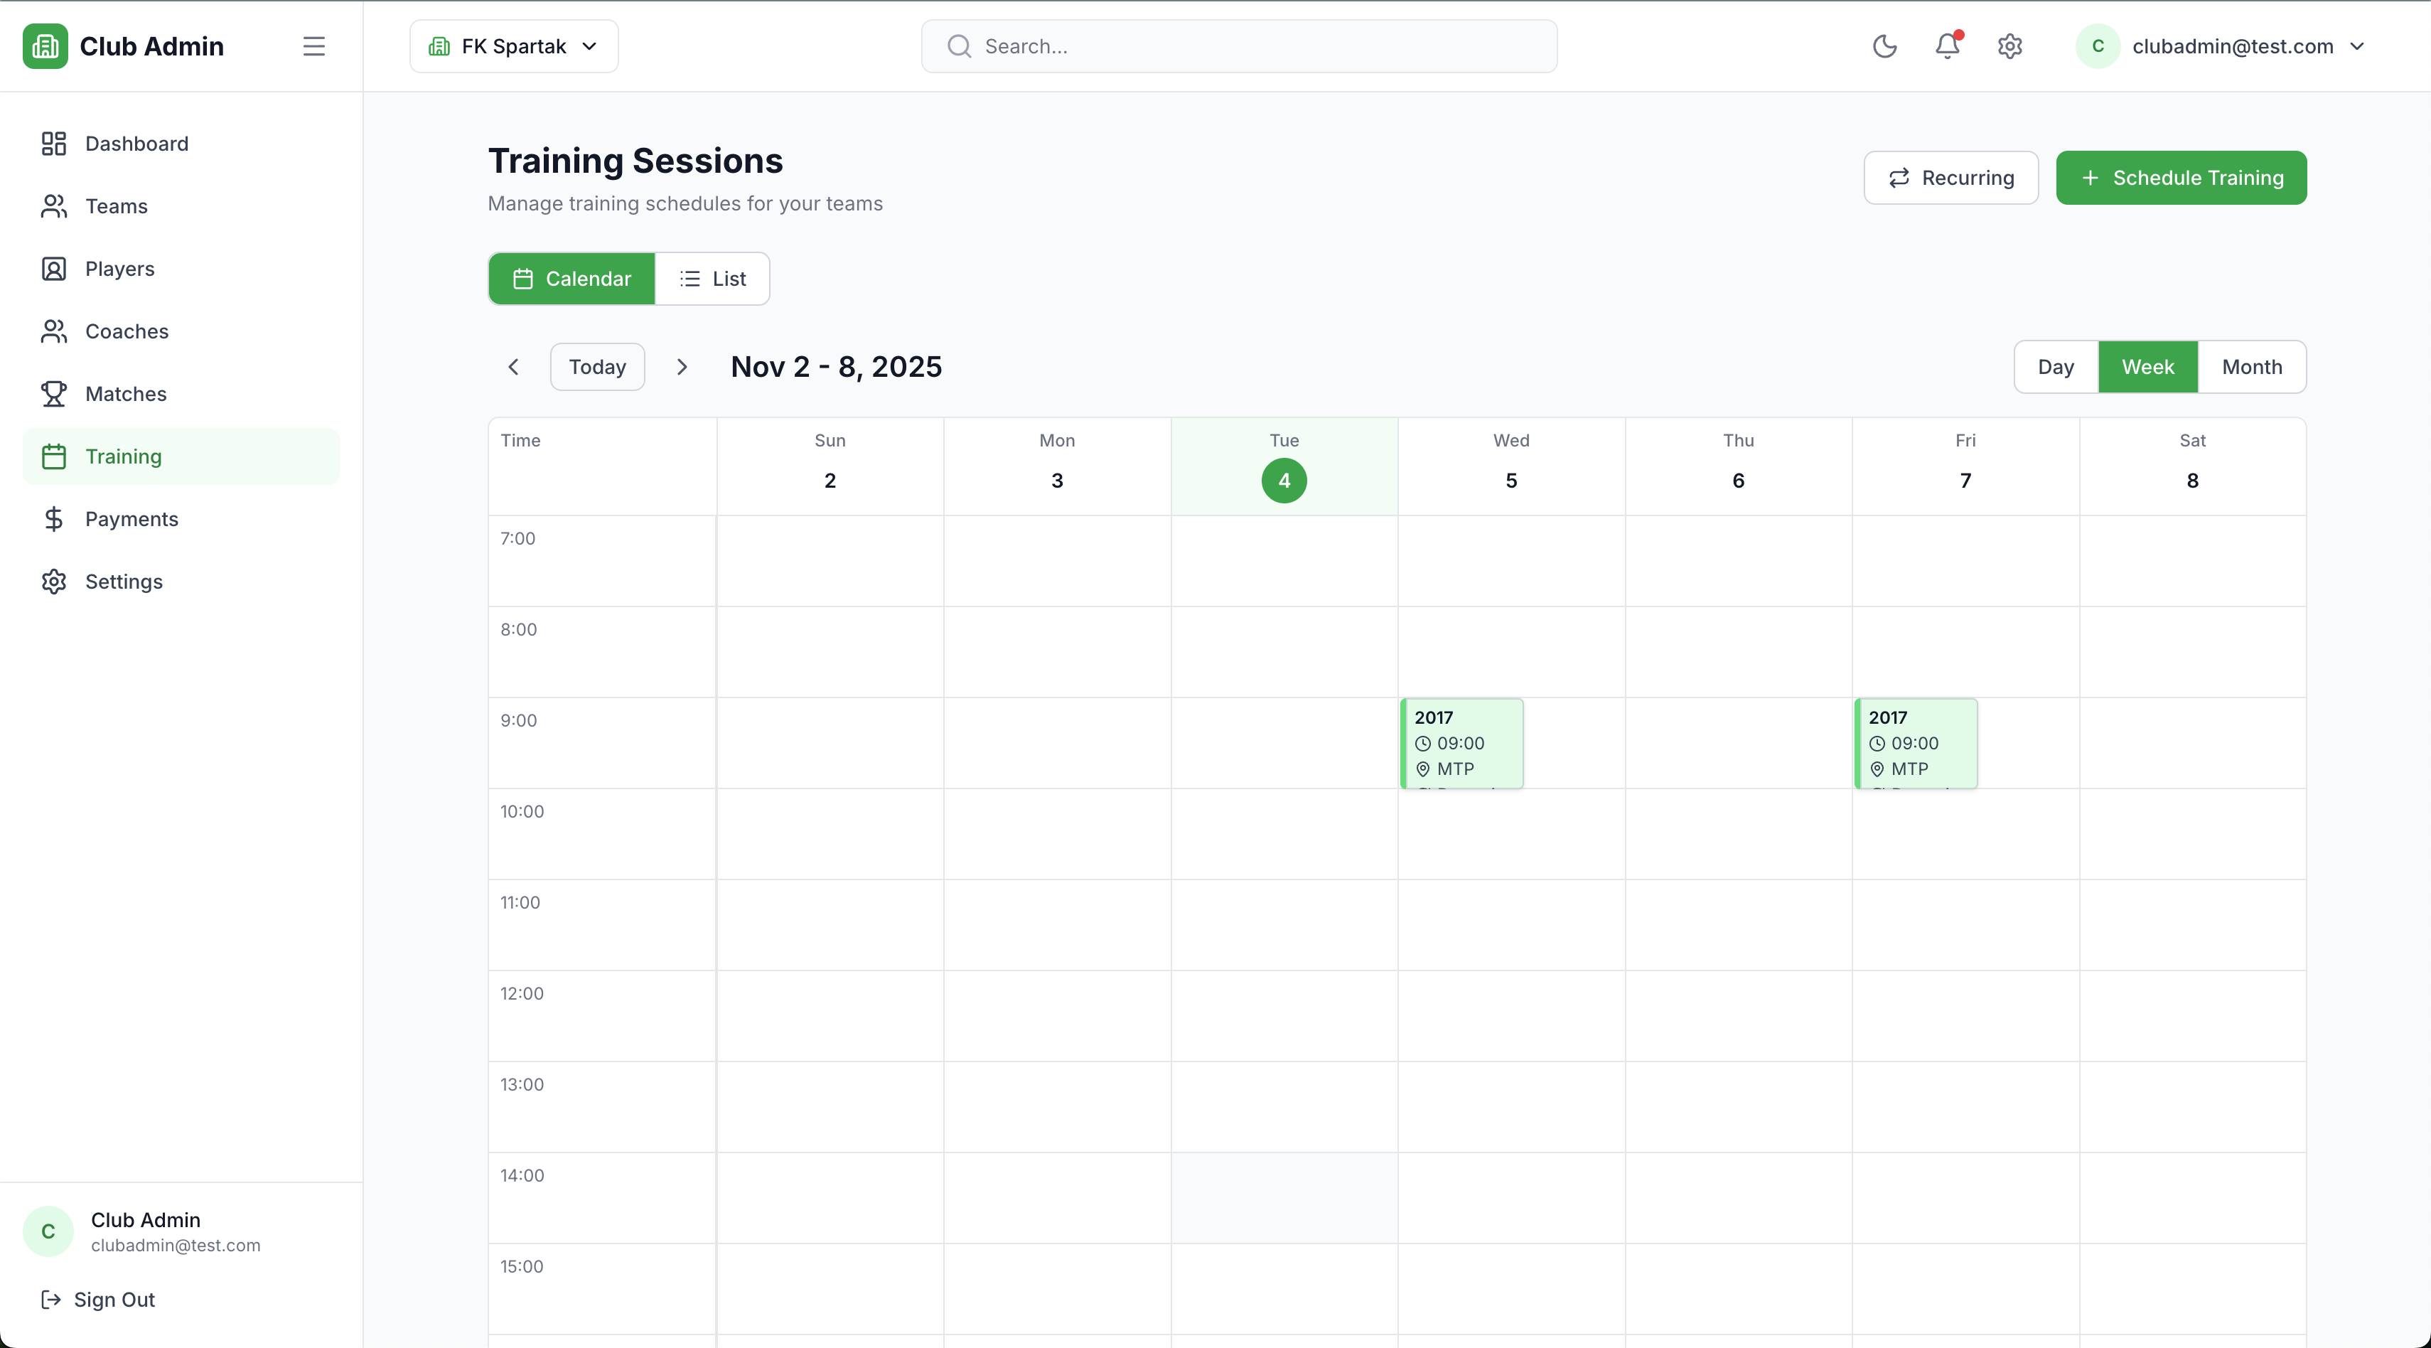The width and height of the screenshot is (2431, 1348).
Task: Expand the FK Spartak club dropdown
Action: [x=513, y=46]
